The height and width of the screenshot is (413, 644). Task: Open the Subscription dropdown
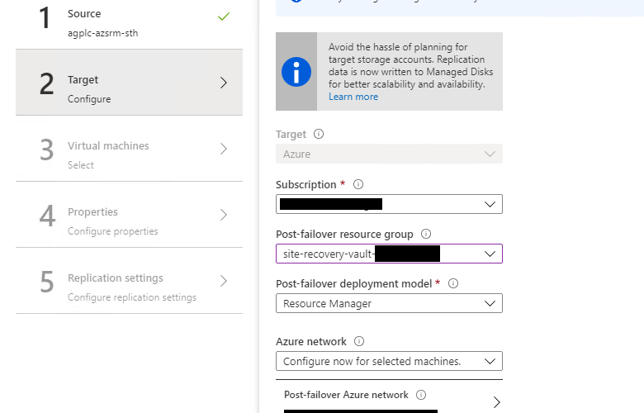coord(389,204)
